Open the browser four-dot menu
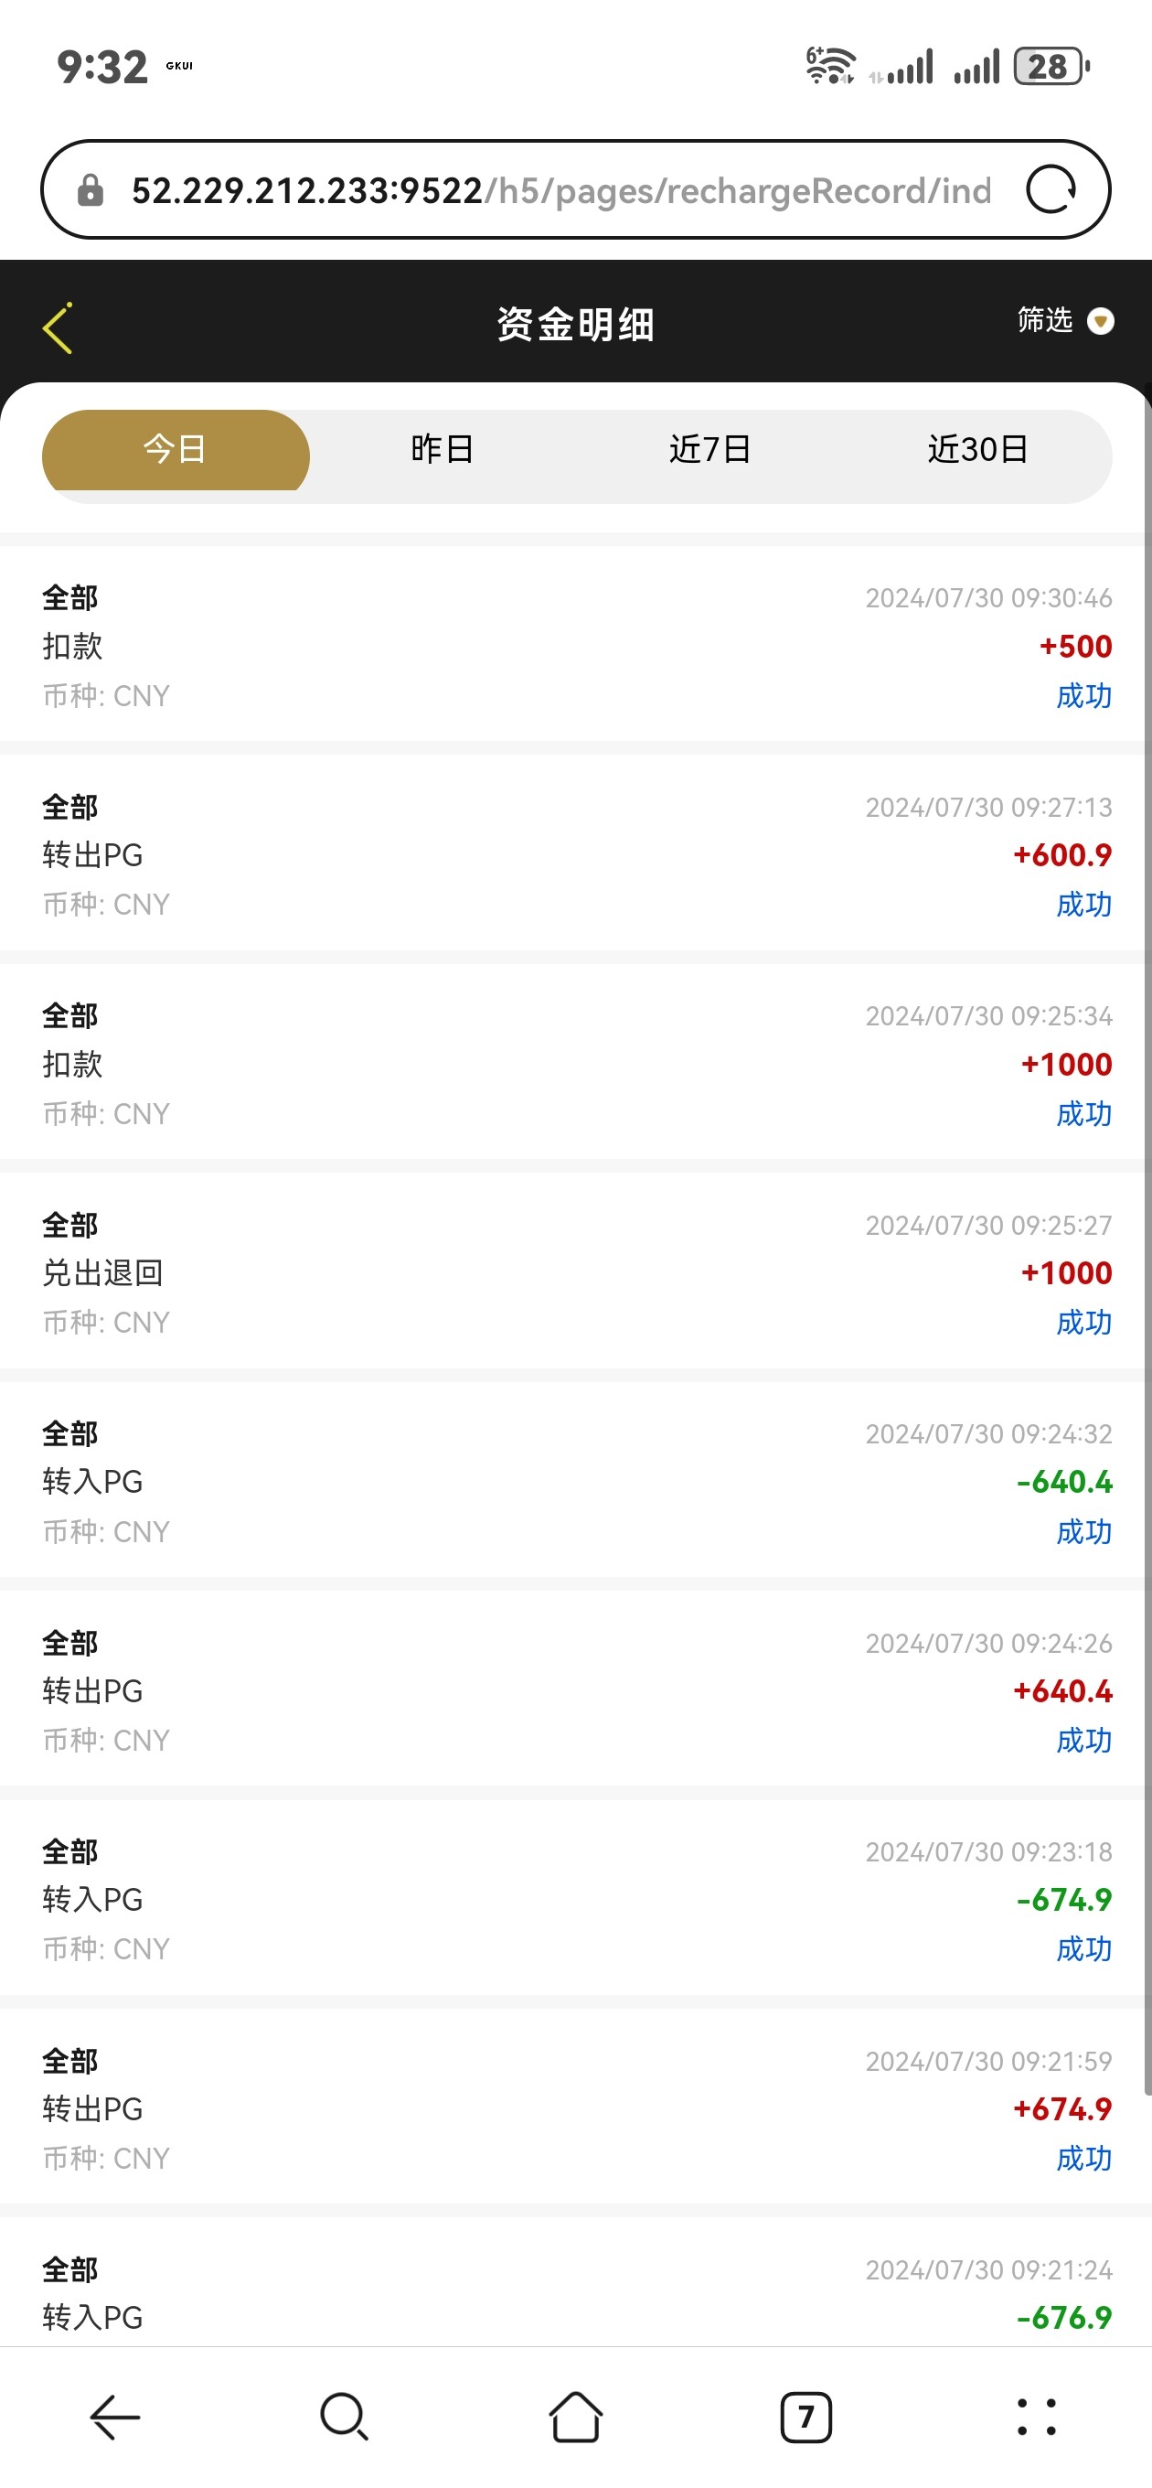The image size is (1152, 2488). click(1036, 2418)
